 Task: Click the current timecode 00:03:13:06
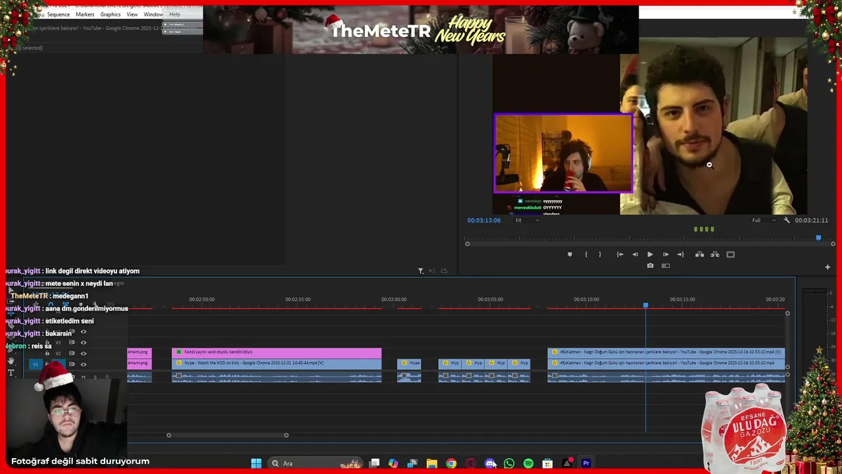[x=484, y=221]
